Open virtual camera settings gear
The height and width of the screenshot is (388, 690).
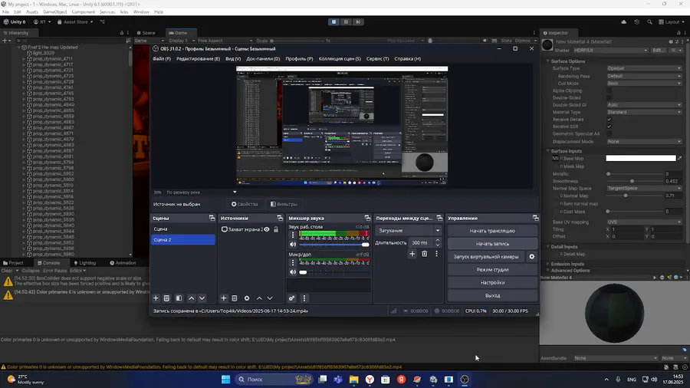(532, 257)
